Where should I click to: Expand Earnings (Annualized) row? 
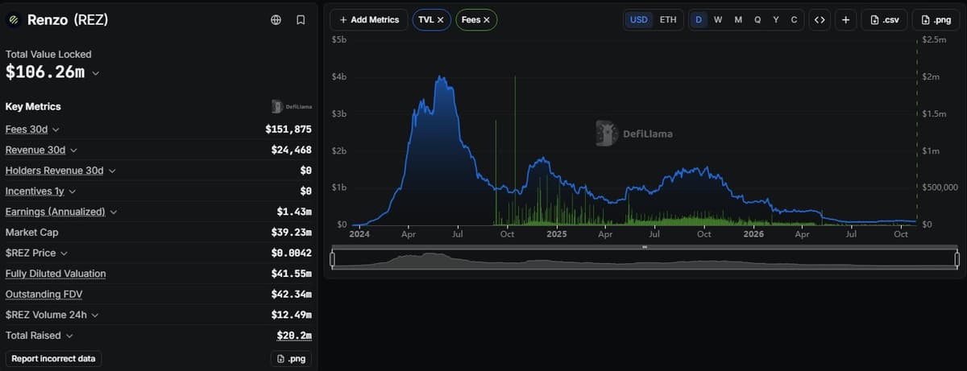pos(114,212)
